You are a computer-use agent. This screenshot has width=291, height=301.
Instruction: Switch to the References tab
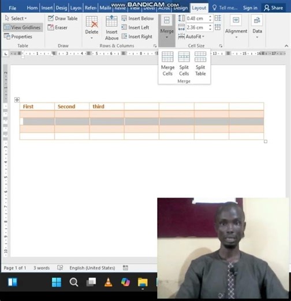pos(91,8)
